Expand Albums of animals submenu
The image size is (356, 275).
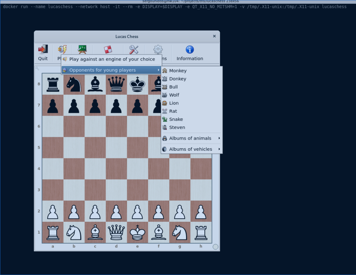point(192,138)
